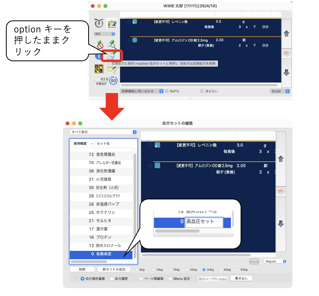Viewport: 319px width, 296px height.
Task: Click the 書き出し button
Action: 241,278
